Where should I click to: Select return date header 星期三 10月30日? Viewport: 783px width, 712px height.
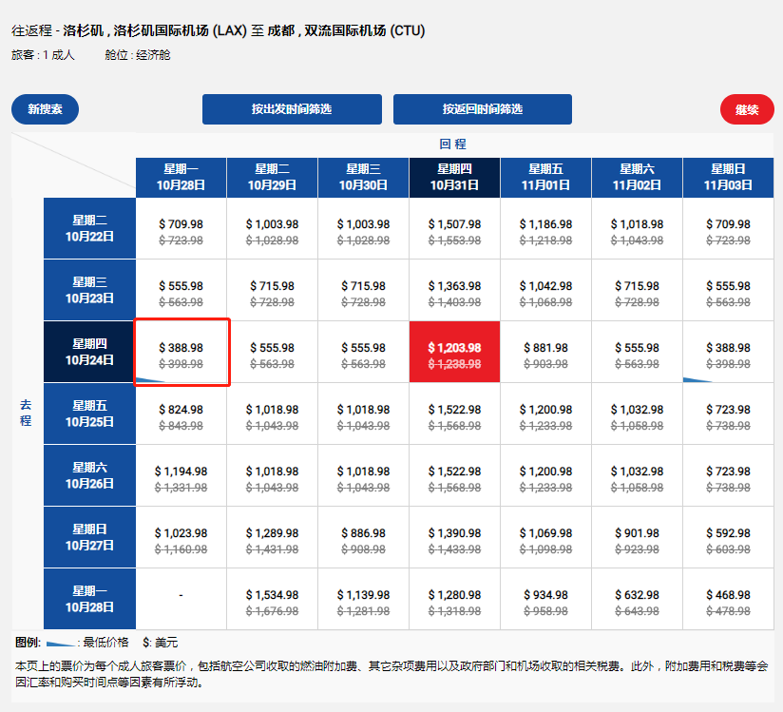[364, 178]
